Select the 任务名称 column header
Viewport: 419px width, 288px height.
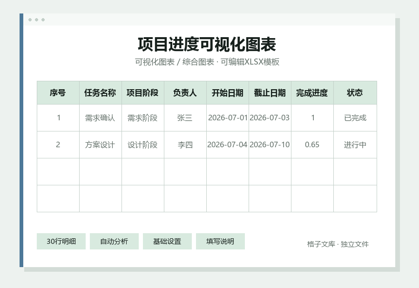tap(101, 92)
